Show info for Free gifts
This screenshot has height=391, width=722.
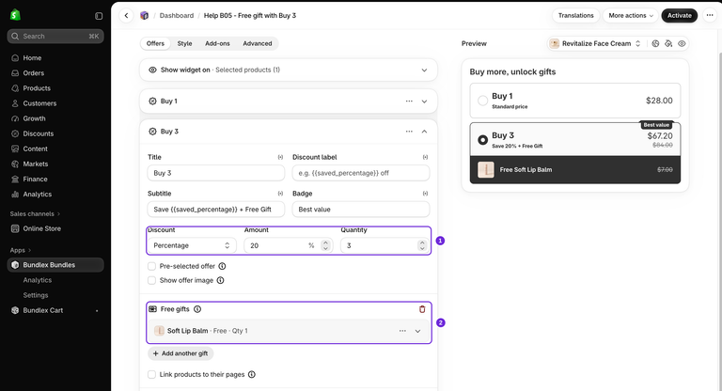[197, 309]
